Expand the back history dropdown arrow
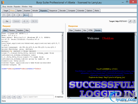 click(x=27, y=21)
